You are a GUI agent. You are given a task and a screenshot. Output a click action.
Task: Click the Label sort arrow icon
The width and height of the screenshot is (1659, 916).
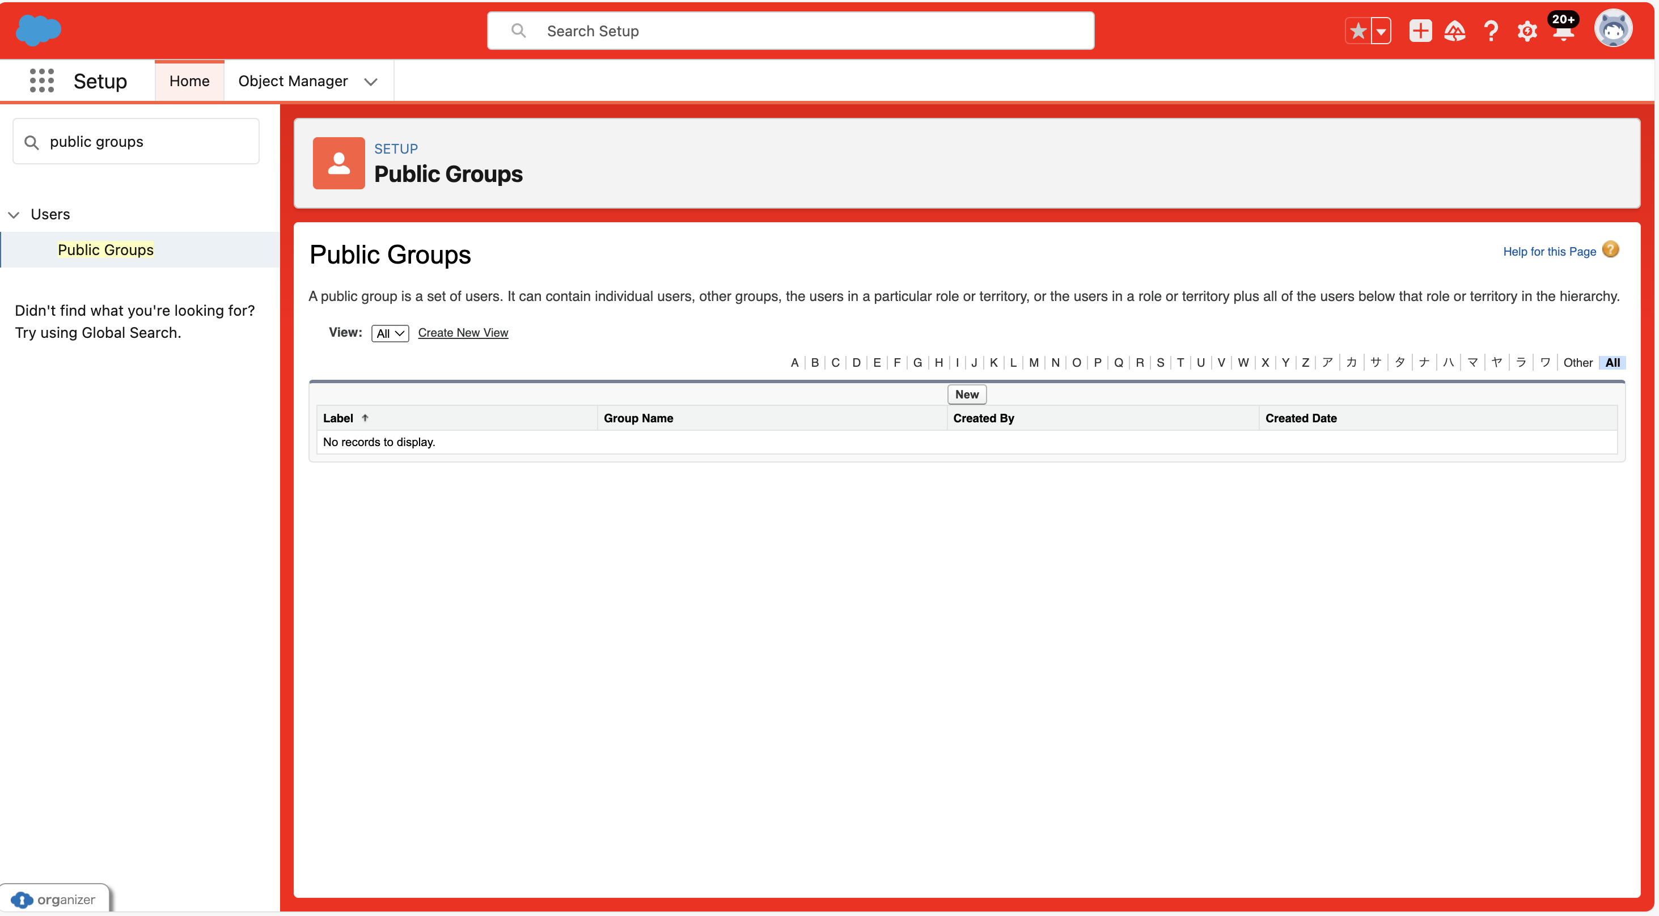pos(365,418)
